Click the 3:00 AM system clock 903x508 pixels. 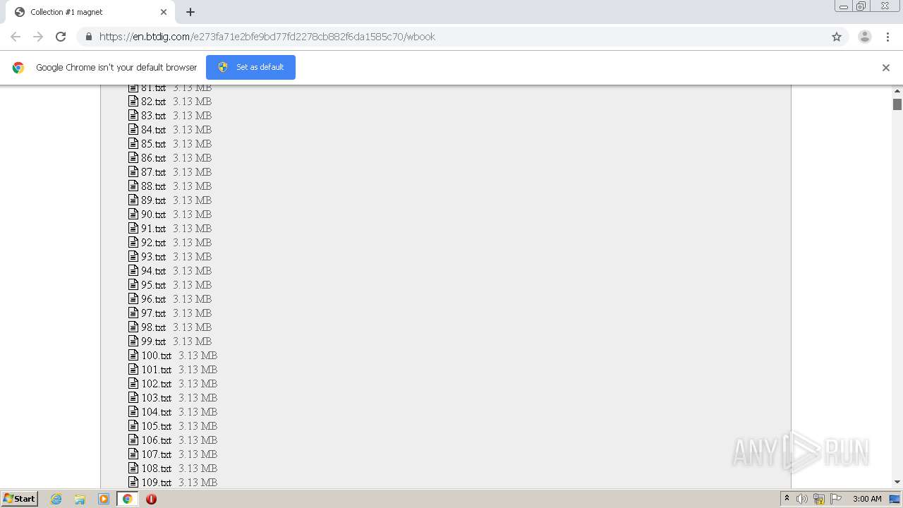(x=867, y=499)
